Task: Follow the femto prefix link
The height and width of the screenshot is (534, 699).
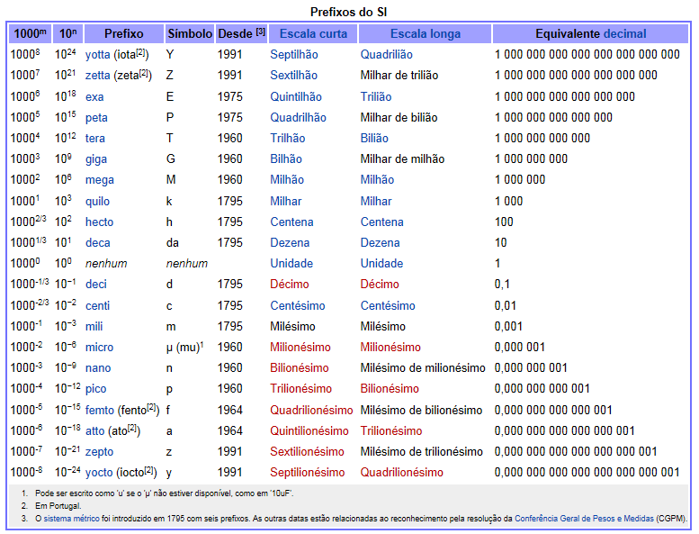Action: [100, 410]
